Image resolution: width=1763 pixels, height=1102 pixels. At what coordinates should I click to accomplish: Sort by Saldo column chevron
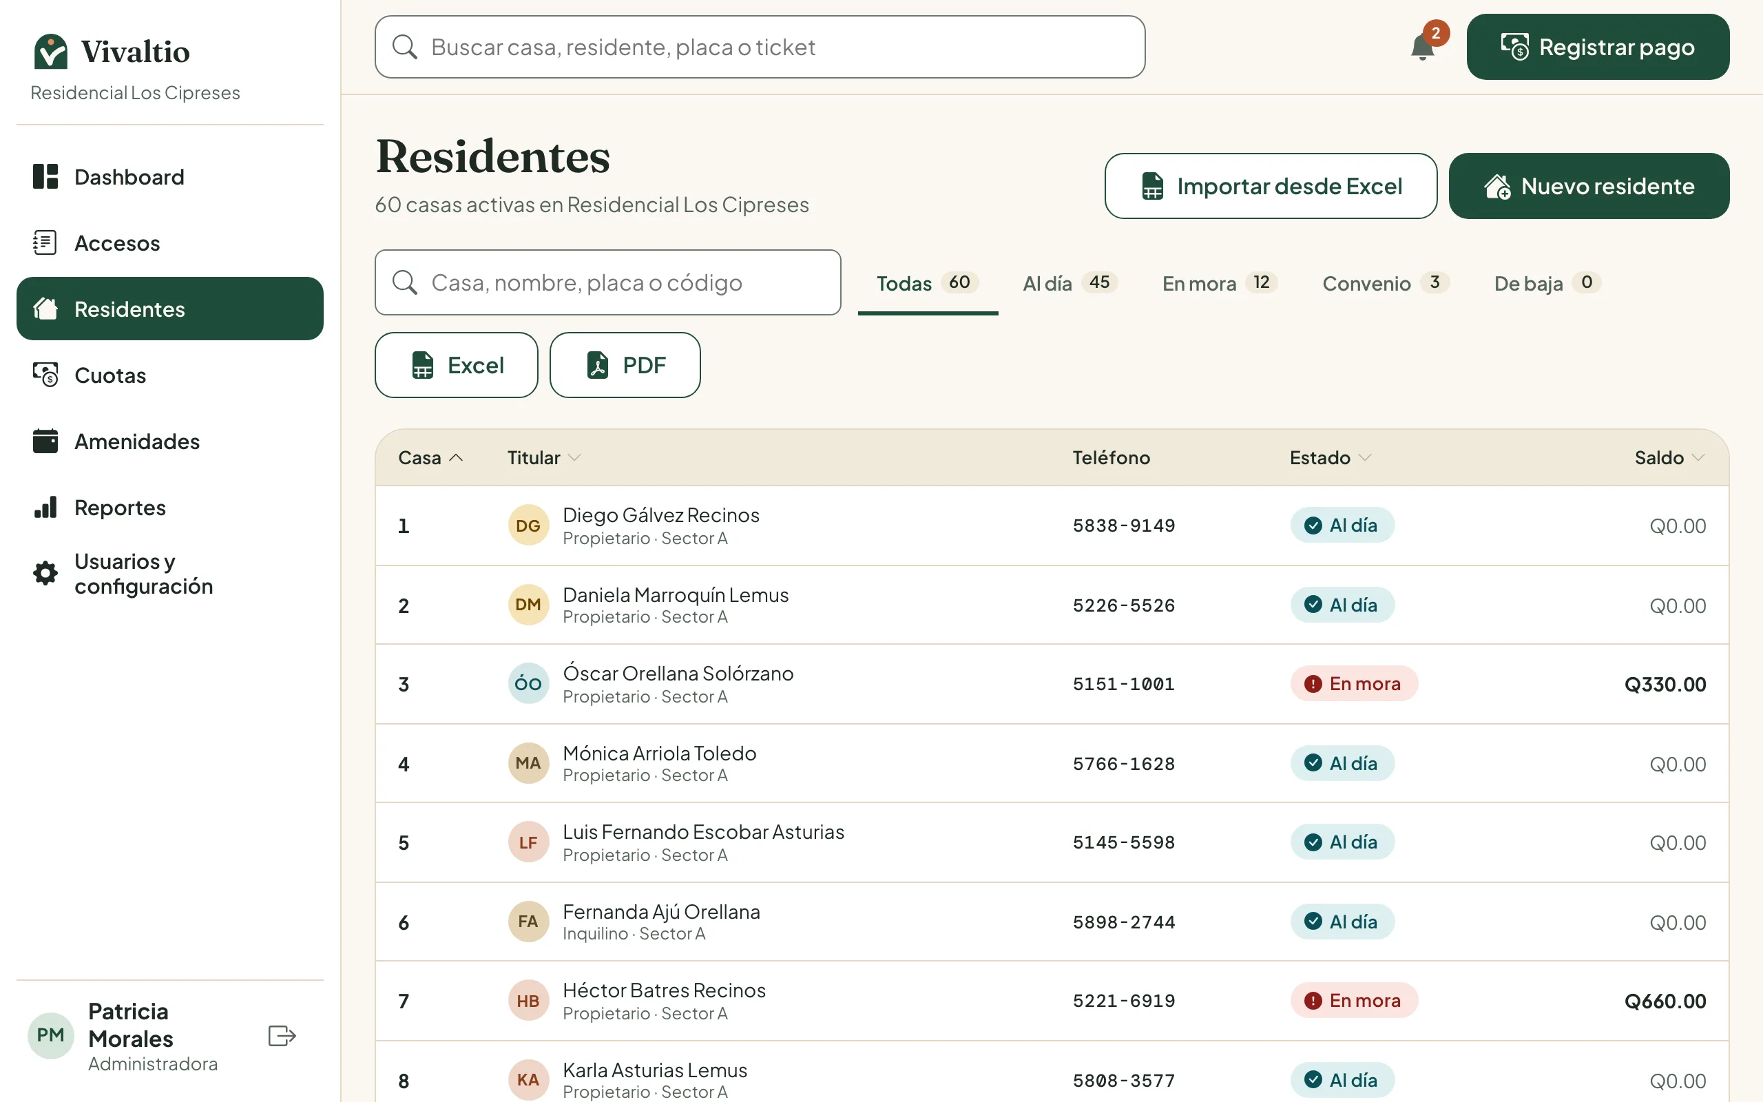click(x=1698, y=458)
